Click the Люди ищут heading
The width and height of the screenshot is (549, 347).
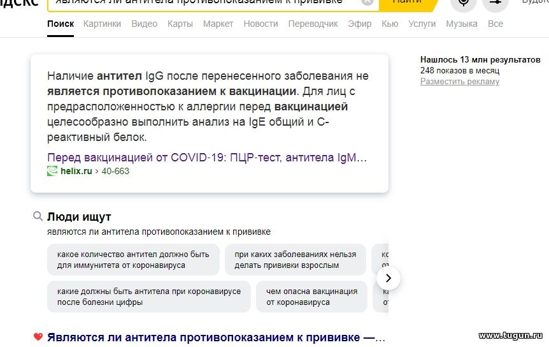point(79,217)
